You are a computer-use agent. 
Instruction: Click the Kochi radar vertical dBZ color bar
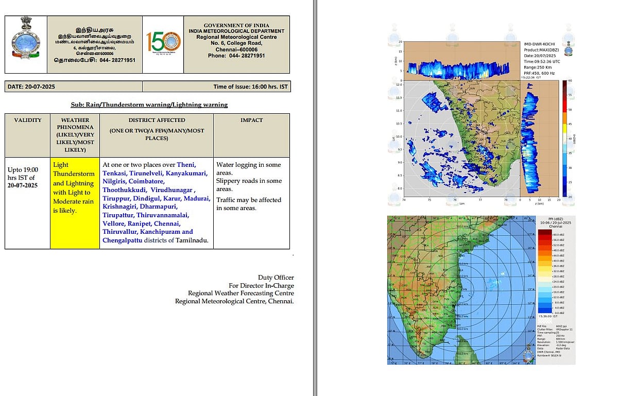coord(565,138)
